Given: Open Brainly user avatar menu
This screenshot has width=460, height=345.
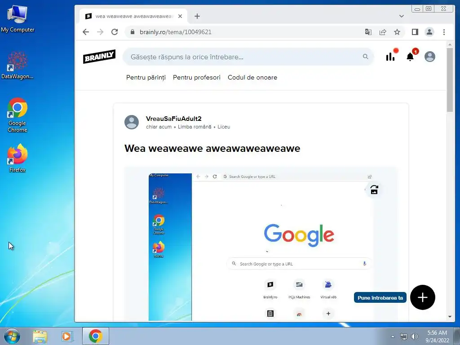Looking at the screenshot, I should (430, 57).
